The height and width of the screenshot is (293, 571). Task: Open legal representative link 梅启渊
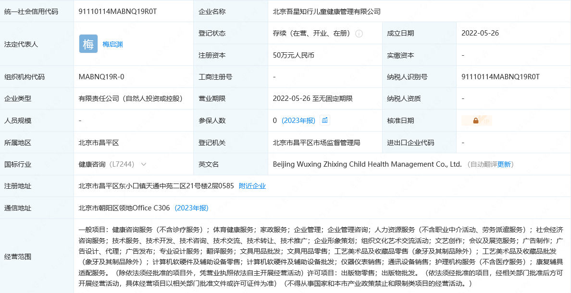(x=112, y=44)
